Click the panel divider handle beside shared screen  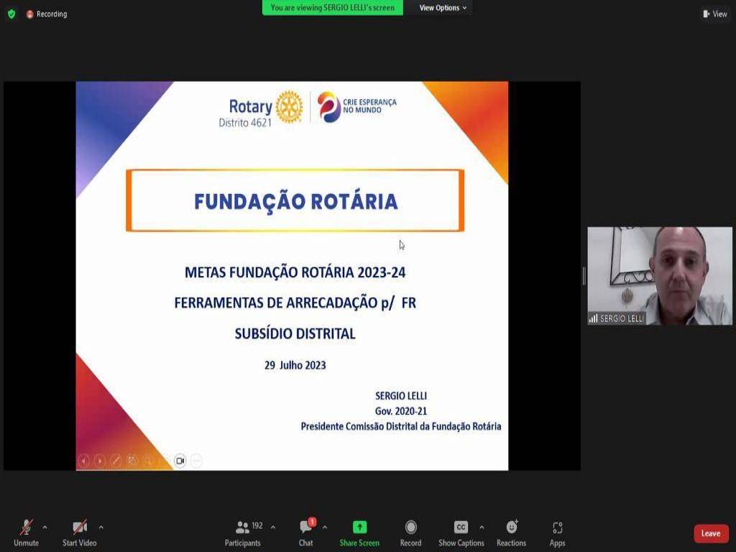584,276
